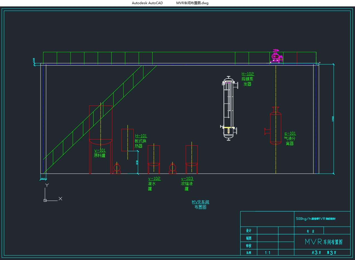The image size is (355, 260).
Task: Select the S-101 text label
Action: pos(290,134)
